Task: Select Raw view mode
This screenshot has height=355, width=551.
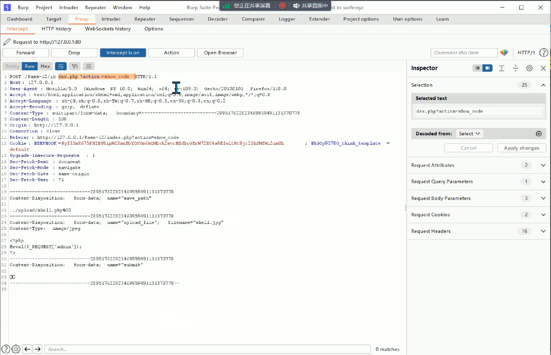Action: (x=30, y=66)
